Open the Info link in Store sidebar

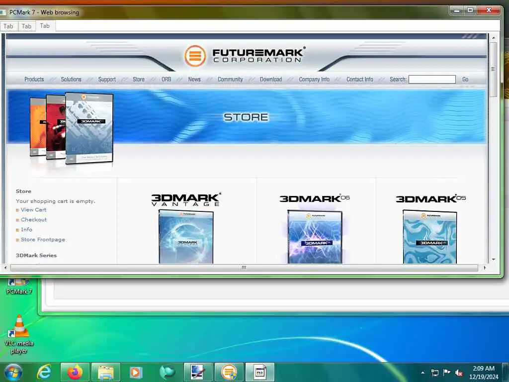click(x=26, y=230)
